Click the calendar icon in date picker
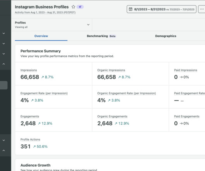Viewport: 205px width, 171px height. point(130,9)
